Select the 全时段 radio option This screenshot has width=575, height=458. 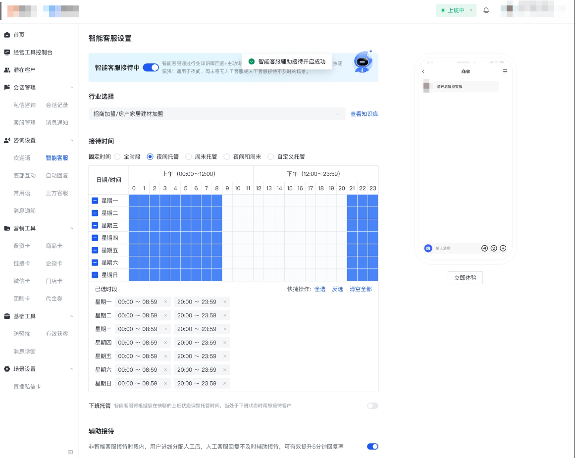(117, 156)
